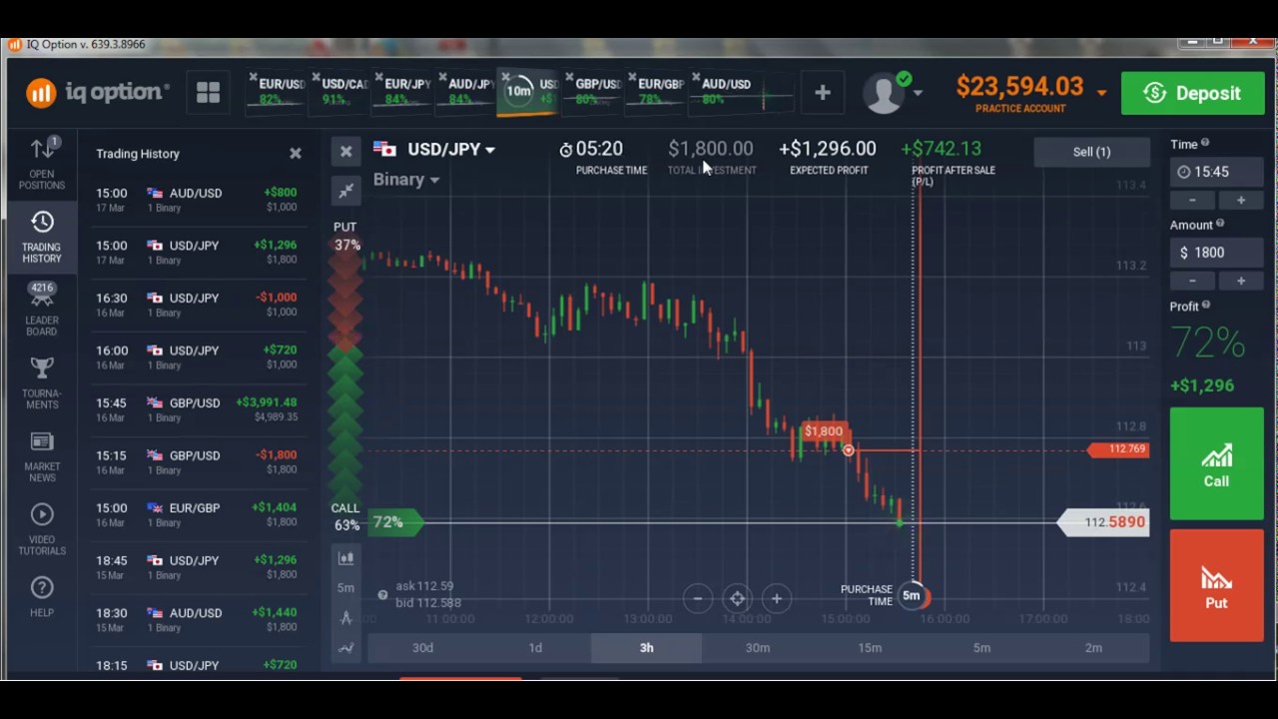The width and height of the screenshot is (1278, 719).
Task: Click the Profit info help icon
Action: (1206, 306)
